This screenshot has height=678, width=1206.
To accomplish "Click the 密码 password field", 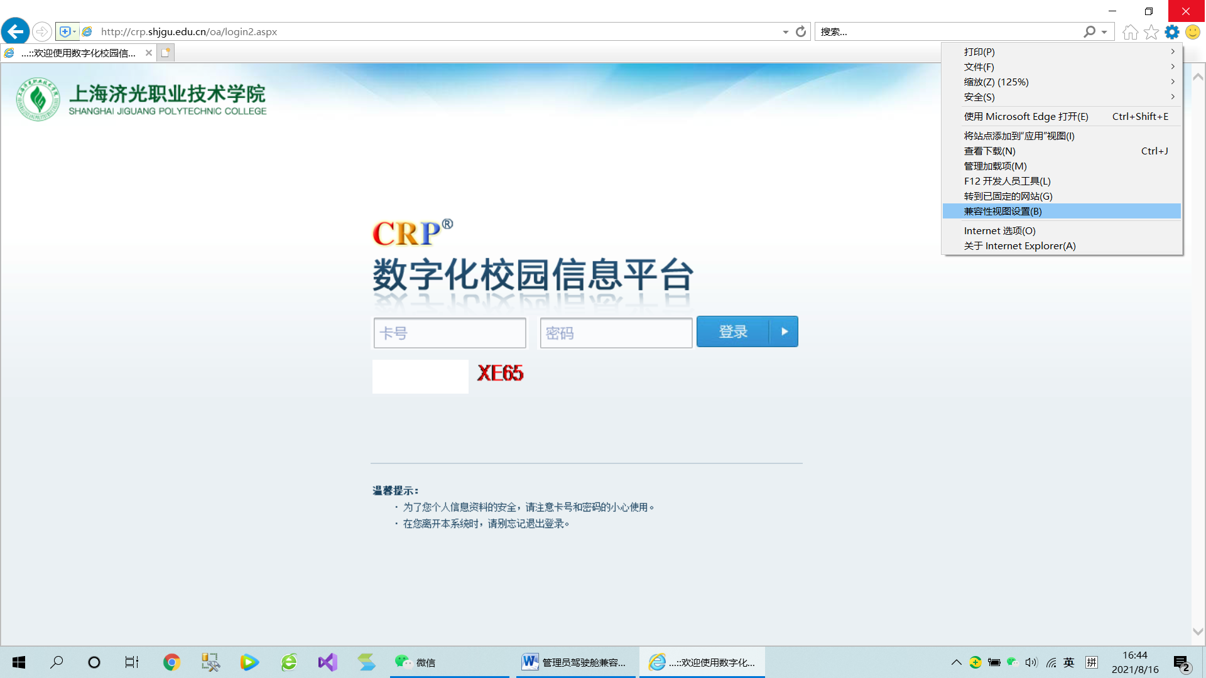I will (x=616, y=333).
